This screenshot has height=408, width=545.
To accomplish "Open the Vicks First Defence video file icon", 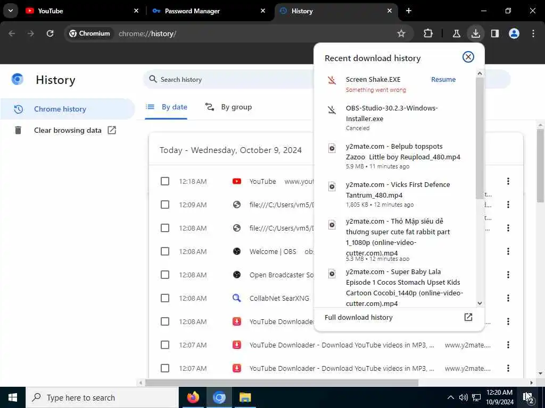I will click(x=332, y=186).
